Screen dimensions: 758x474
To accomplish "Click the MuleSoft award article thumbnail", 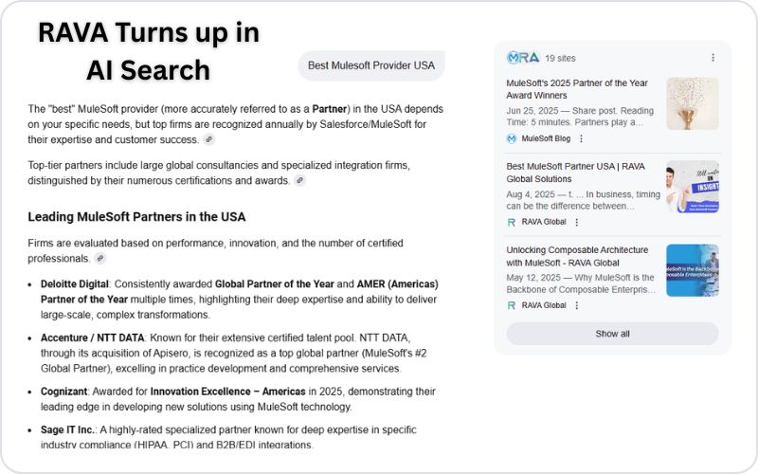I will [x=692, y=103].
